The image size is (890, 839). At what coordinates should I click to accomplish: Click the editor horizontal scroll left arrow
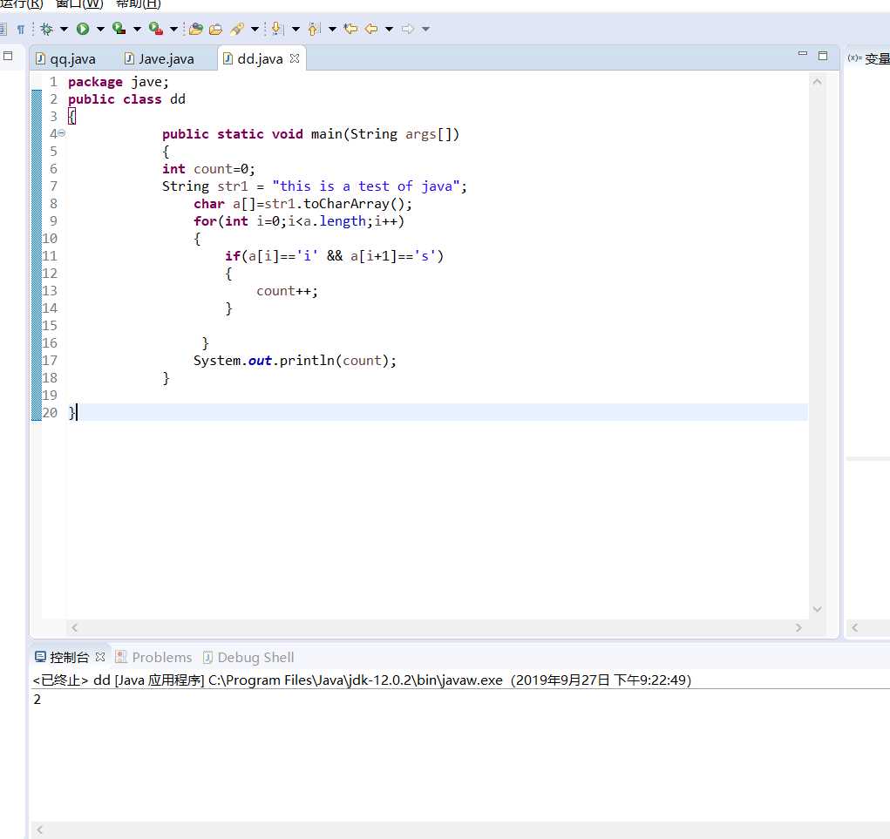point(74,627)
